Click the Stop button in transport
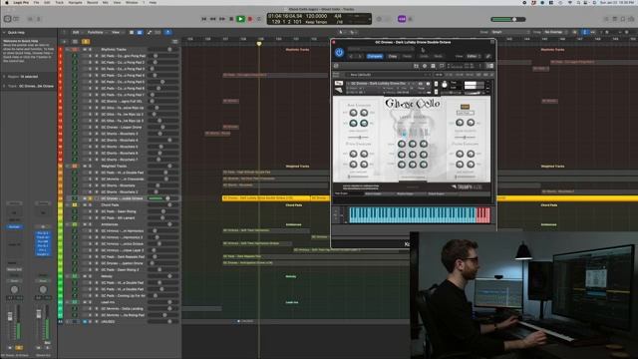 pyautogui.click(x=231, y=19)
